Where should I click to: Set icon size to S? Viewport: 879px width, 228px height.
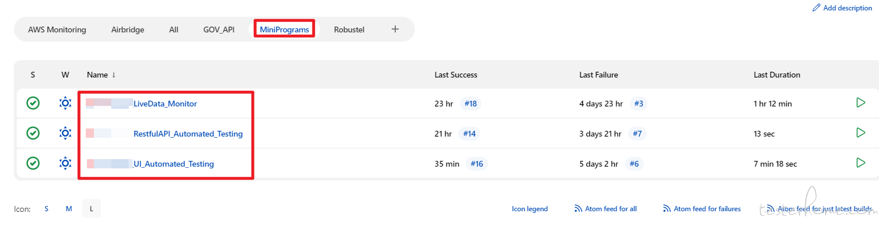point(46,209)
